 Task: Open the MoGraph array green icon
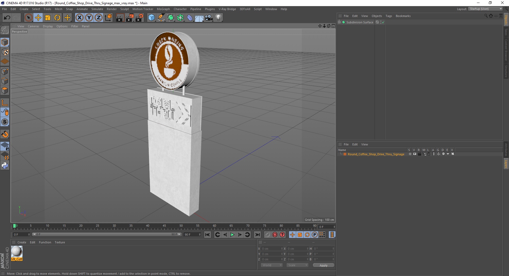click(180, 18)
